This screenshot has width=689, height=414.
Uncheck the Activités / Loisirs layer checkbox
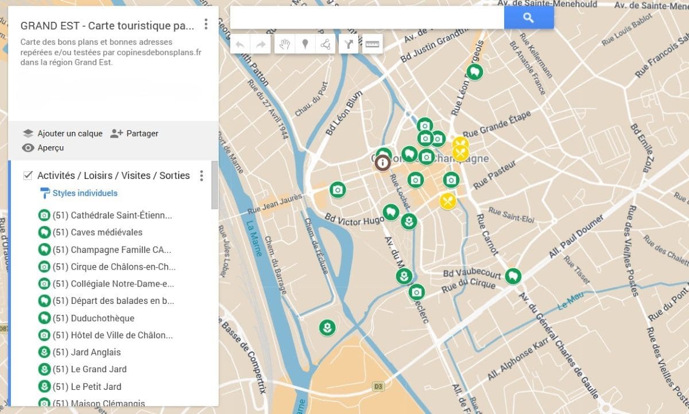click(28, 175)
